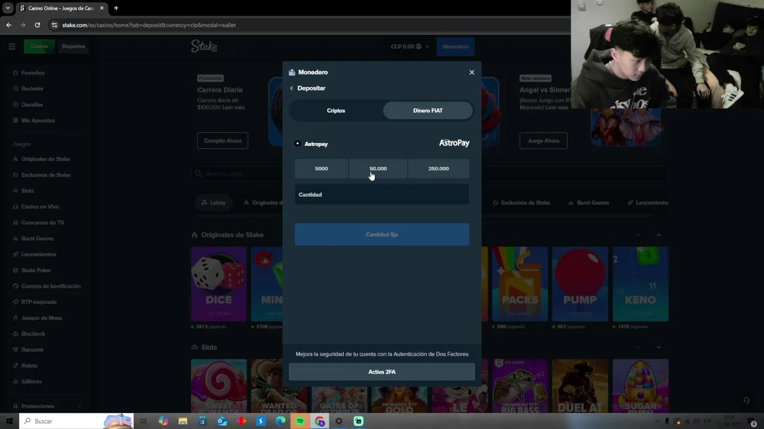Viewport: 764px width, 429px height.
Task: Go back in the browser
Action: point(8,25)
